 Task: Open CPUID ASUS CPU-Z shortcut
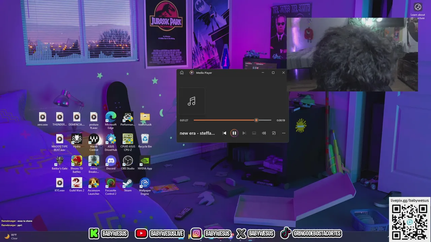click(x=128, y=143)
